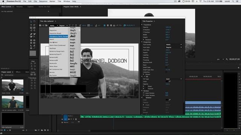This screenshot has width=241, height=135.
Task: Open the Window menu
Action: click(67, 1)
